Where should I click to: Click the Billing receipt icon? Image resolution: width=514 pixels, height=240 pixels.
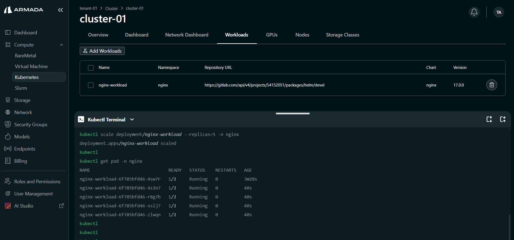coord(8,161)
